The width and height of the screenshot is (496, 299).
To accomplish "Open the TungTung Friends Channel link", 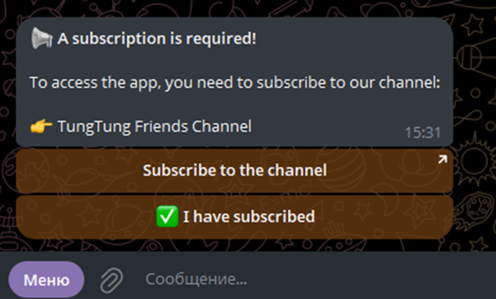I will 154,126.
